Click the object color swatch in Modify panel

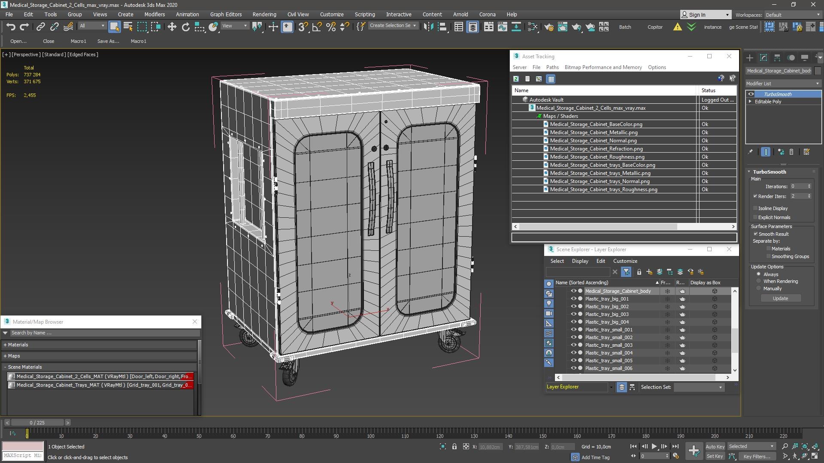click(x=818, y=71)
